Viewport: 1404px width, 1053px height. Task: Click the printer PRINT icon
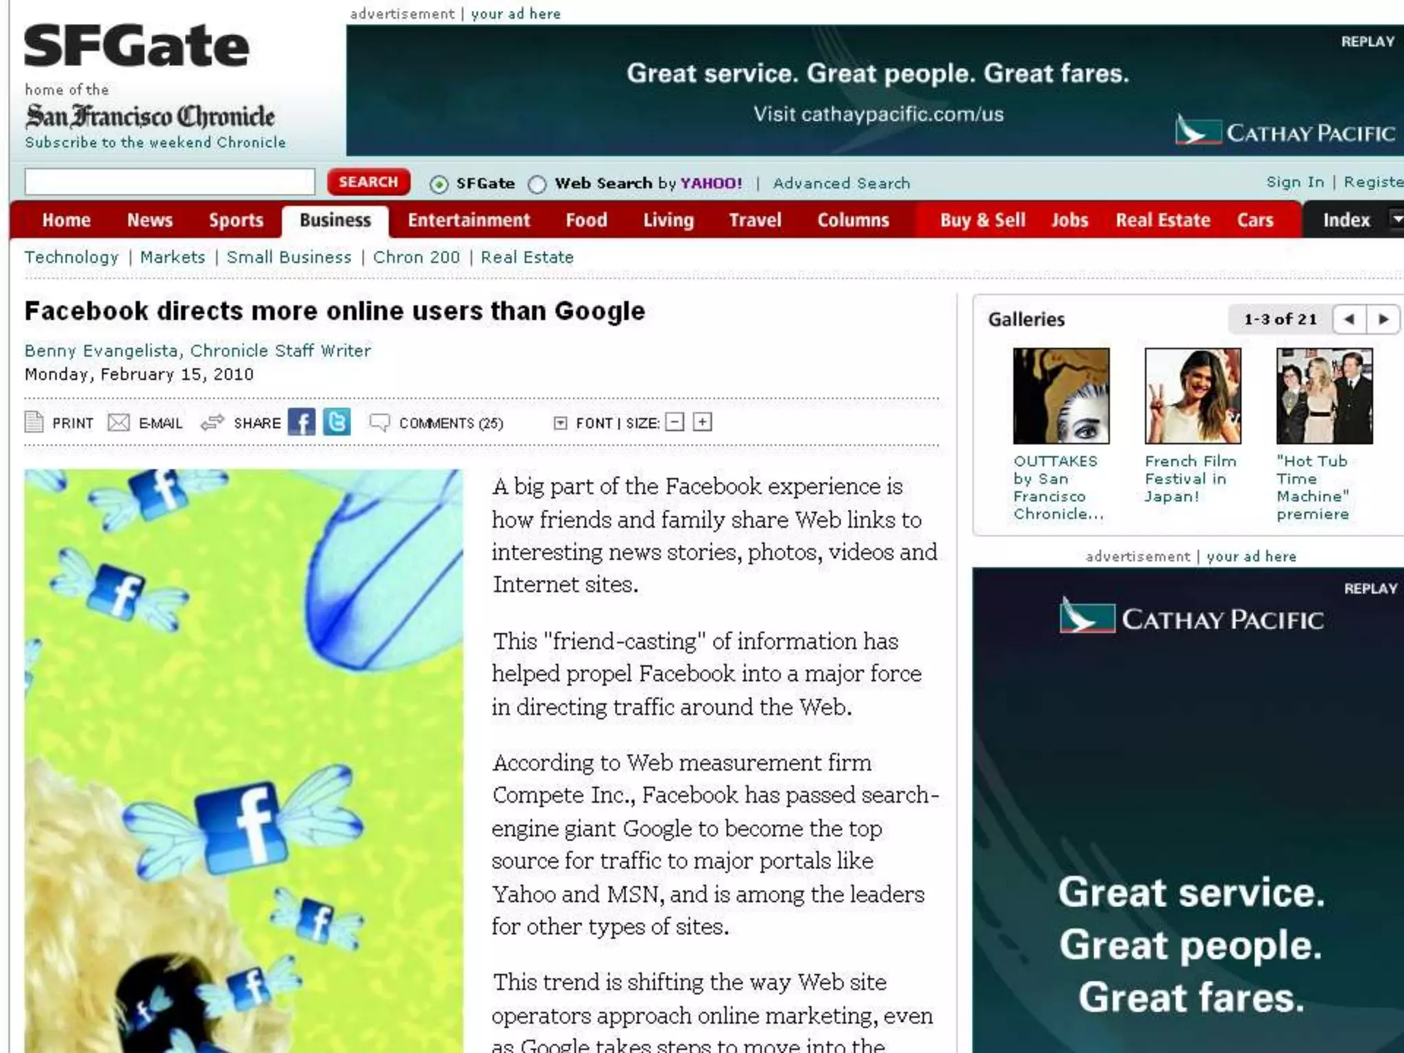pos(34,422)
